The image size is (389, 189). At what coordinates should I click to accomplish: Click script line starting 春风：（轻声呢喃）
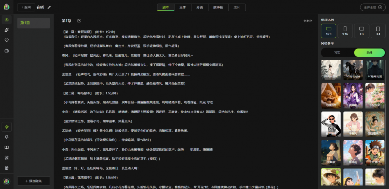pos(127,56)
